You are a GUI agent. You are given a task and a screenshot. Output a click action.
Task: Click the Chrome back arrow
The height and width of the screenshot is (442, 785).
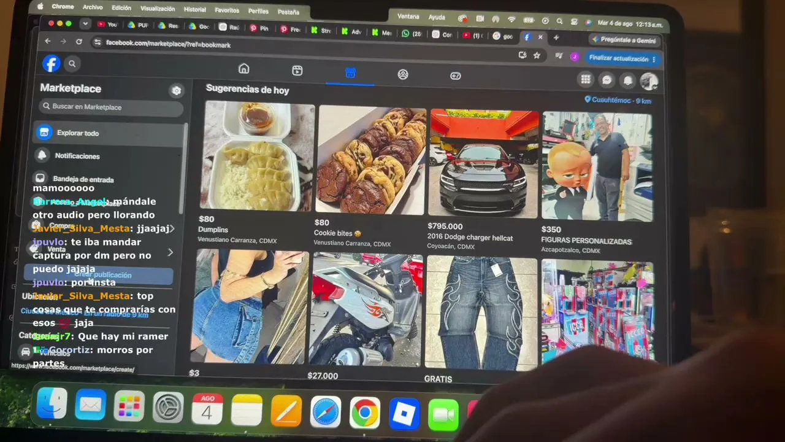click(x=48, y=41)
